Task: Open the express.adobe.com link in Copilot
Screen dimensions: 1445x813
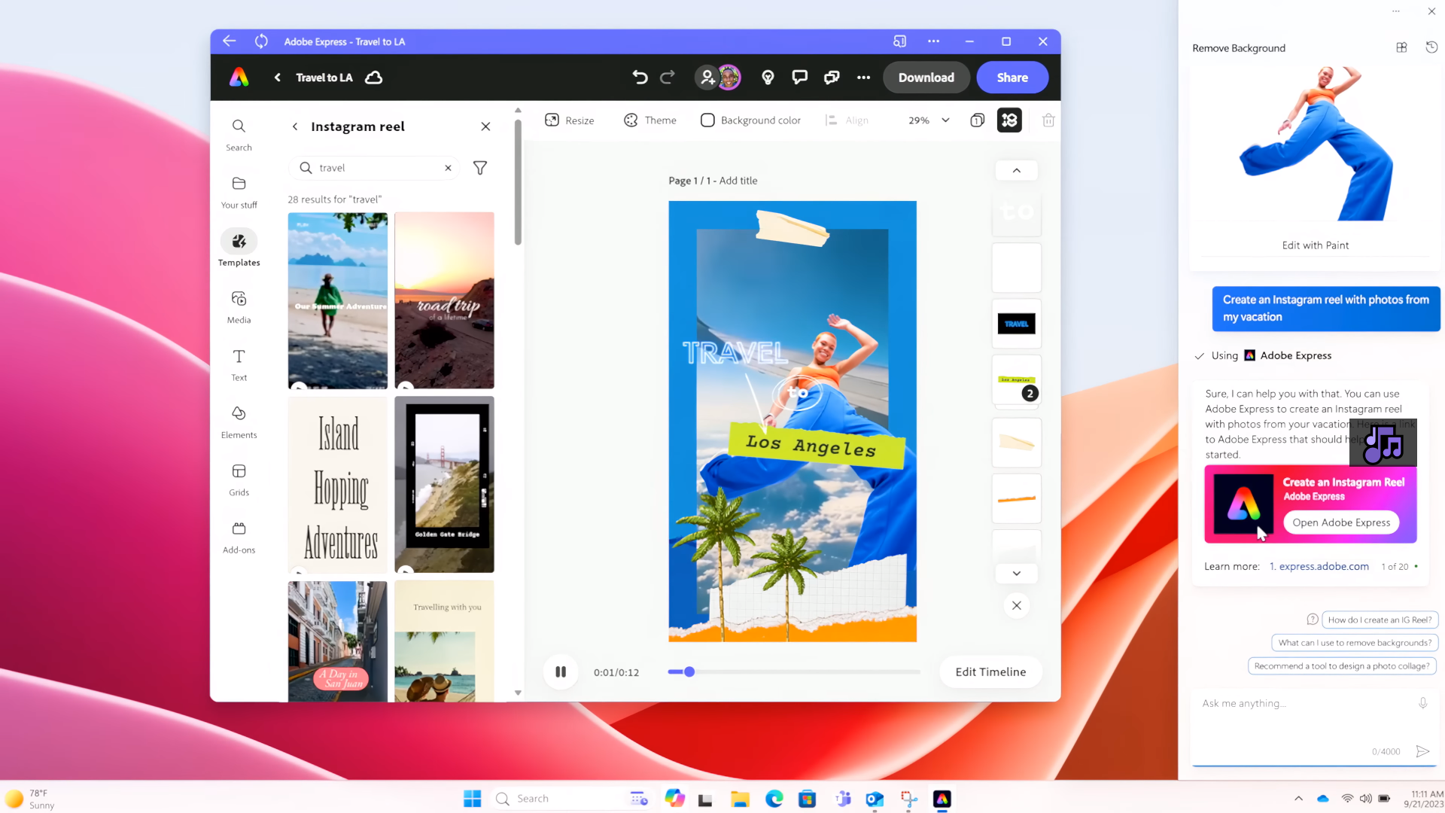Action: tap(1323, 566)
